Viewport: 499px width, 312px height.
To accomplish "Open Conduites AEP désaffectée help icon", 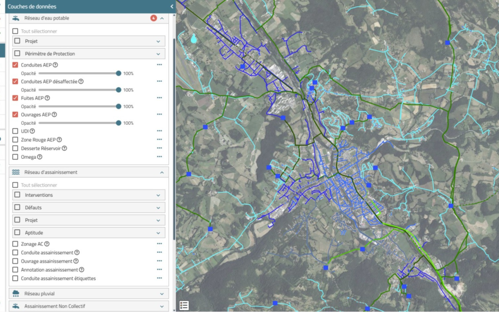I will [81, 82].
